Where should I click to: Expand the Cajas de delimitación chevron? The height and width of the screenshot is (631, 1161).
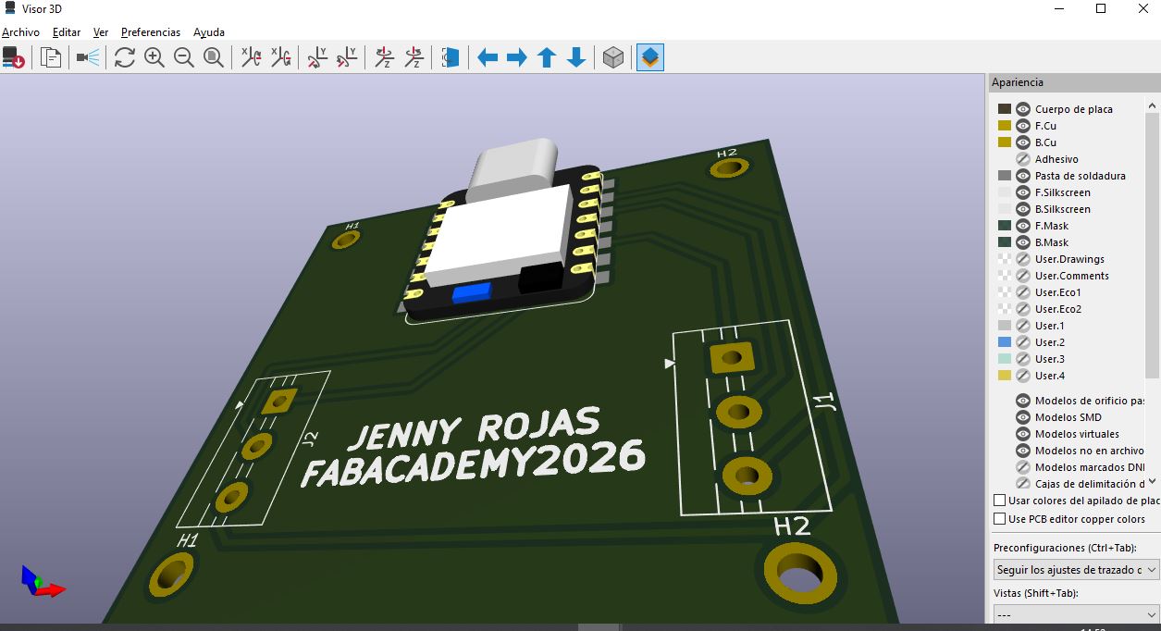[x=1151, y=482]
